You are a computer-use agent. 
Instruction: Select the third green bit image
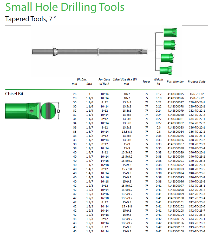point(167,58)
